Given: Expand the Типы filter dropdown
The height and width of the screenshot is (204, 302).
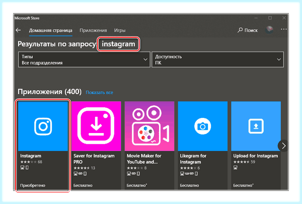Looking at the screenshot, I should click(x=84, y=59).
